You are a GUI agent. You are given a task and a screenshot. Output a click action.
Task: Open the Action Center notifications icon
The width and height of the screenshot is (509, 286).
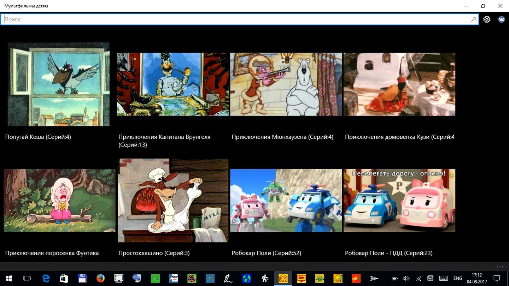pos(497,279)
